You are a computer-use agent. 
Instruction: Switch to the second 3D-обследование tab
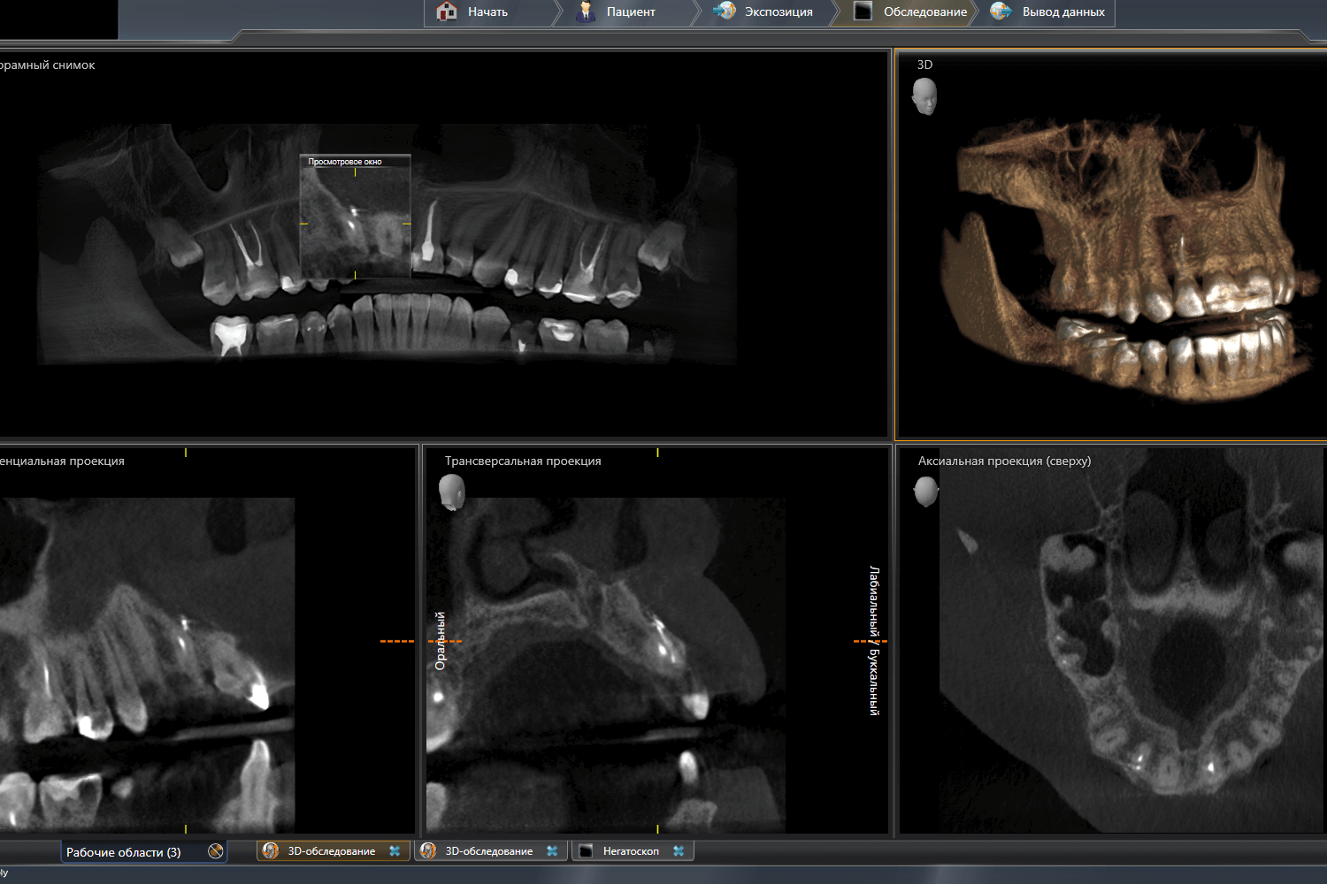click(488, 850)
